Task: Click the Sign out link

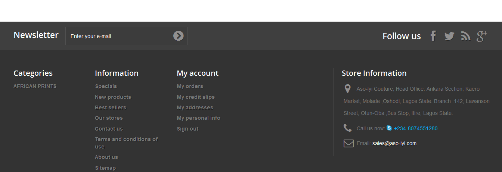Action: tap(188, 129)
